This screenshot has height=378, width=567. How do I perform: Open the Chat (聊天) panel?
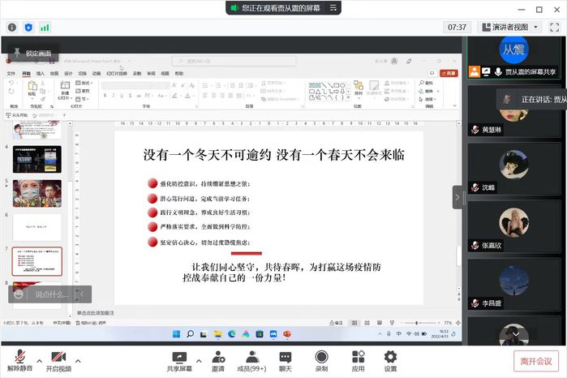[x=286, y=360]
